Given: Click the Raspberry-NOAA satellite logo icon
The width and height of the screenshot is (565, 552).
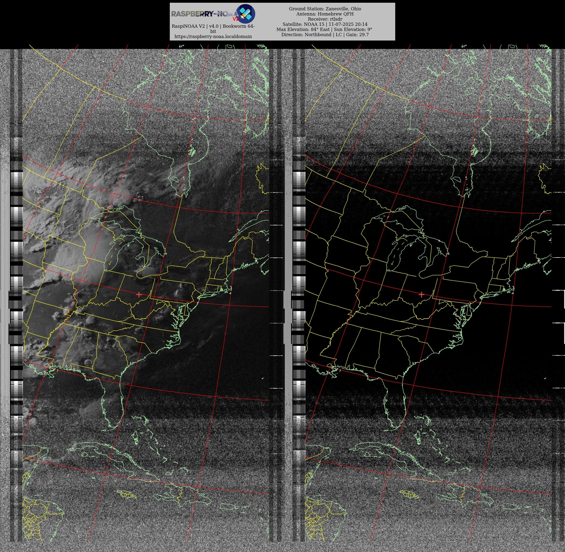Looking at the screenshot, I should (x=246, y=14).
